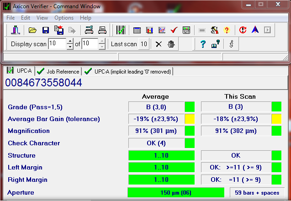
Task: Open the Help menu
Action: pos(85,18)
